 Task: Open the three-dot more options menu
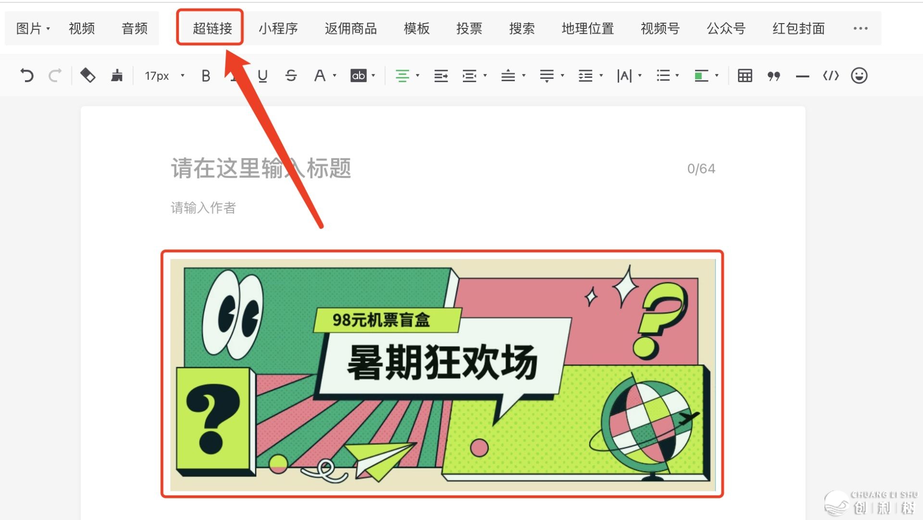click(860, 28)
